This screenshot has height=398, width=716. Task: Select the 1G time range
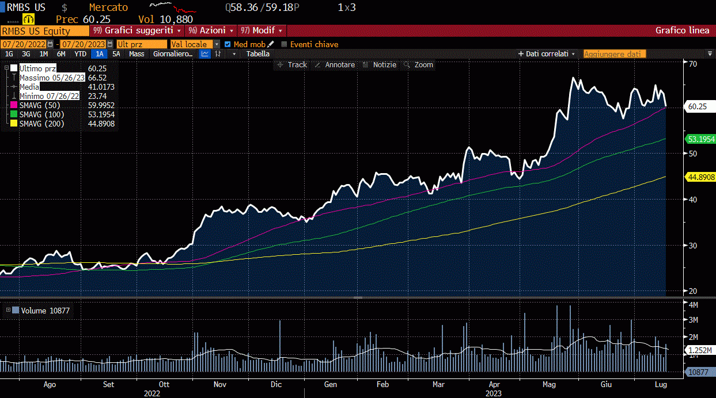(x=9, y=53)
